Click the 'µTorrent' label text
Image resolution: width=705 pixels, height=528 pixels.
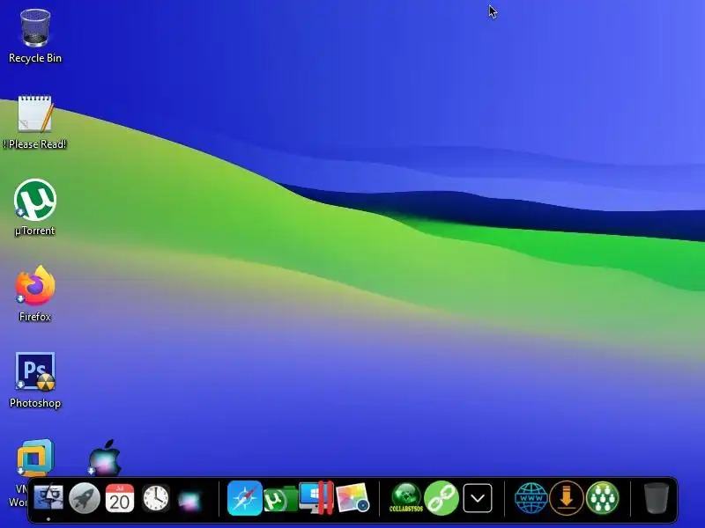[x=34, y=231]
